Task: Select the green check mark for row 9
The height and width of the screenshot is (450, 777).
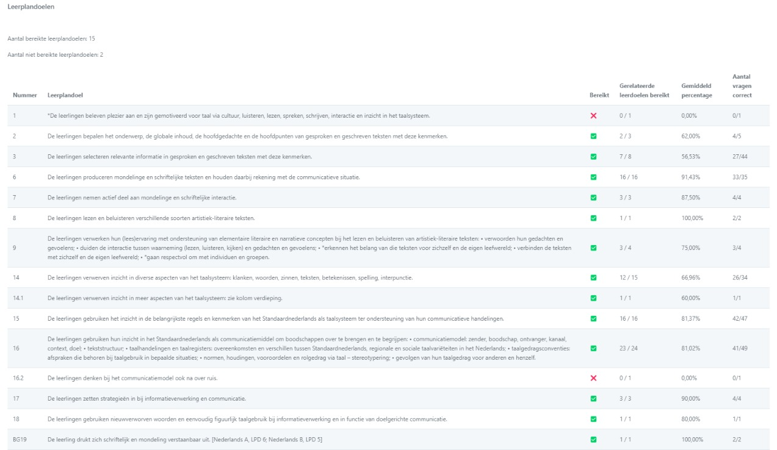Action: [593, 248]
